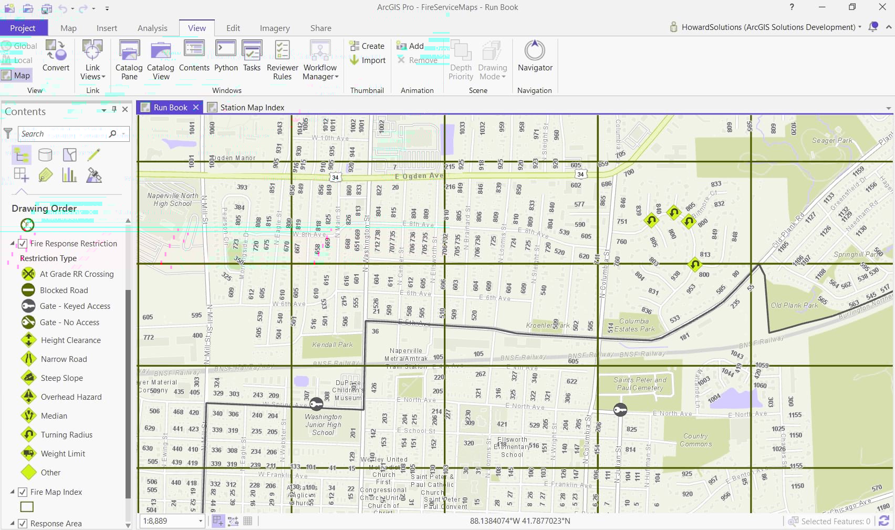
Task: Collapse the Fire Response Restriction layer
Action: coord(12,244)
